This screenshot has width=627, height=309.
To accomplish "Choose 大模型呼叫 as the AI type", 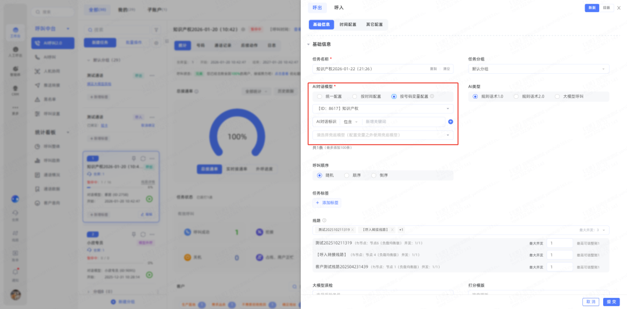I will 558,96.
